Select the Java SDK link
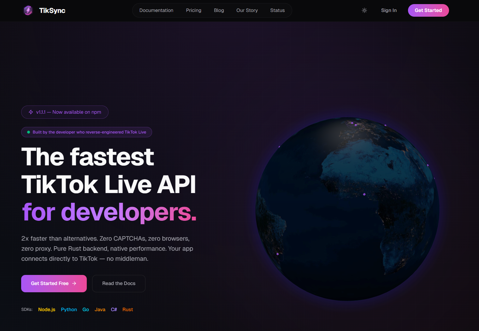 (100, 310)
